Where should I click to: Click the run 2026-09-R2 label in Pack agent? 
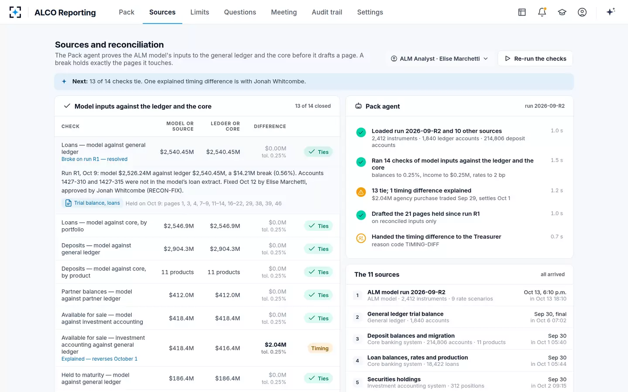coord(545,106)
